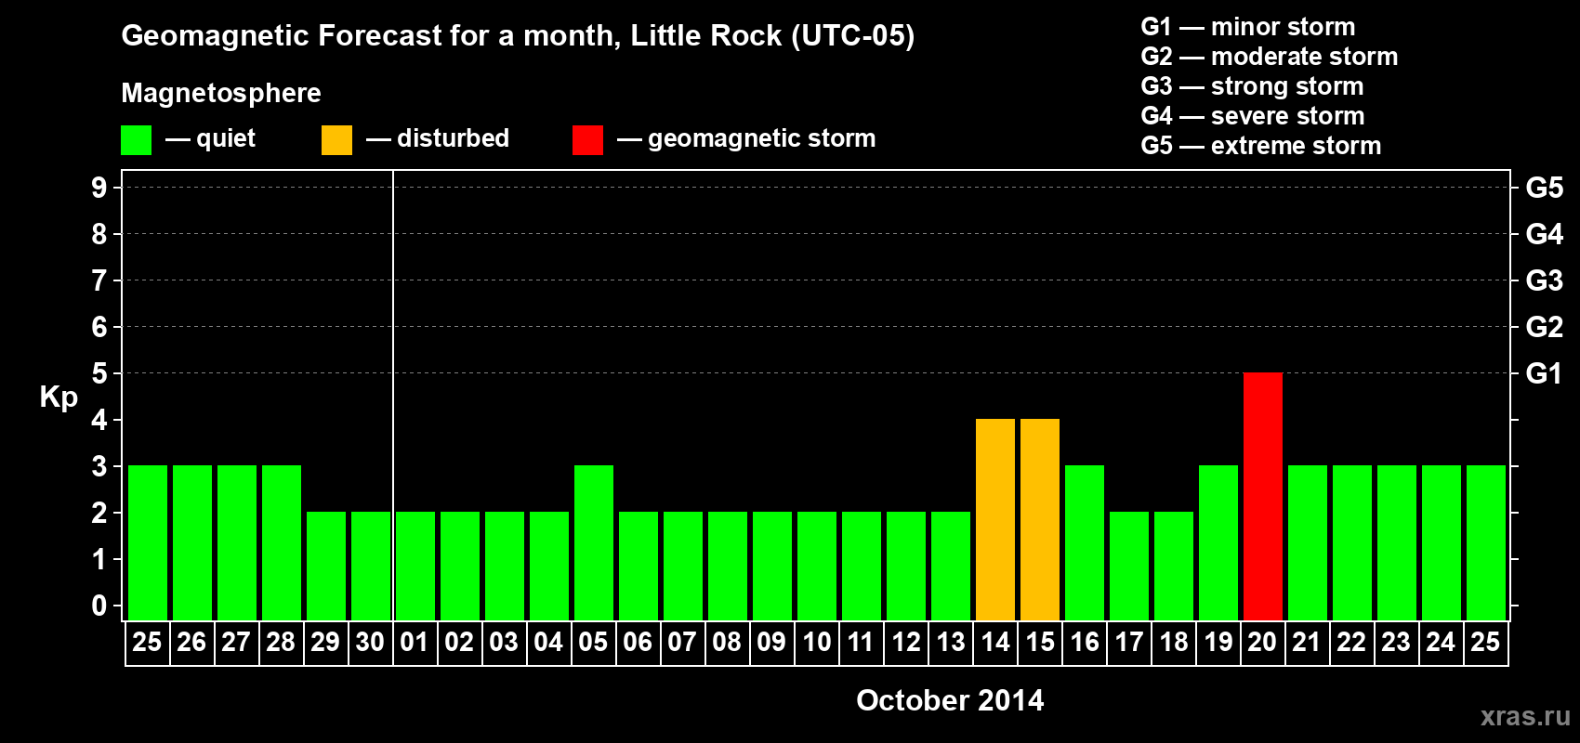Click the Kp axis label
Viewport: 1580px width, 743px height.
pyautogui.click(x=59, y=397)
